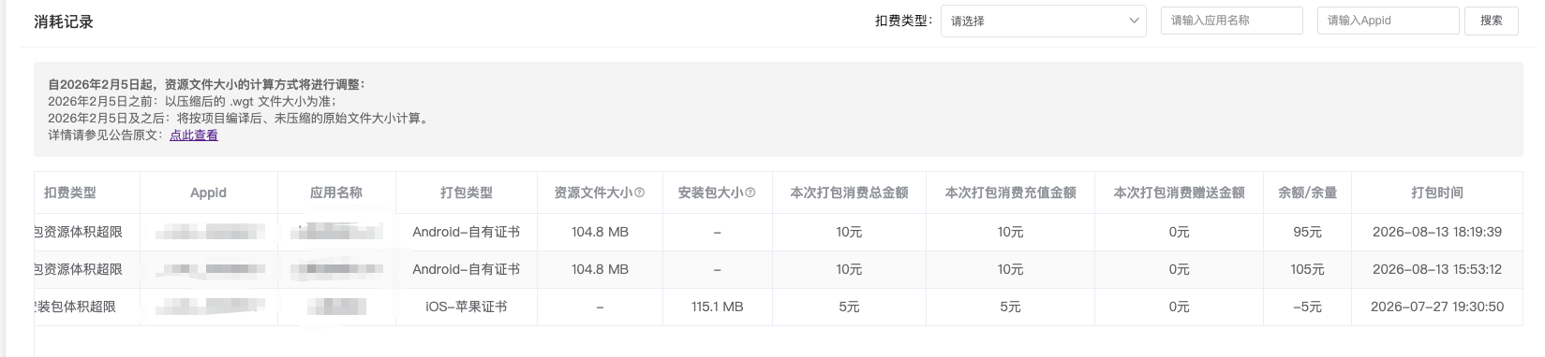Select the row dated 2026-08-13 15:53:12

click(x=779, y=269)
